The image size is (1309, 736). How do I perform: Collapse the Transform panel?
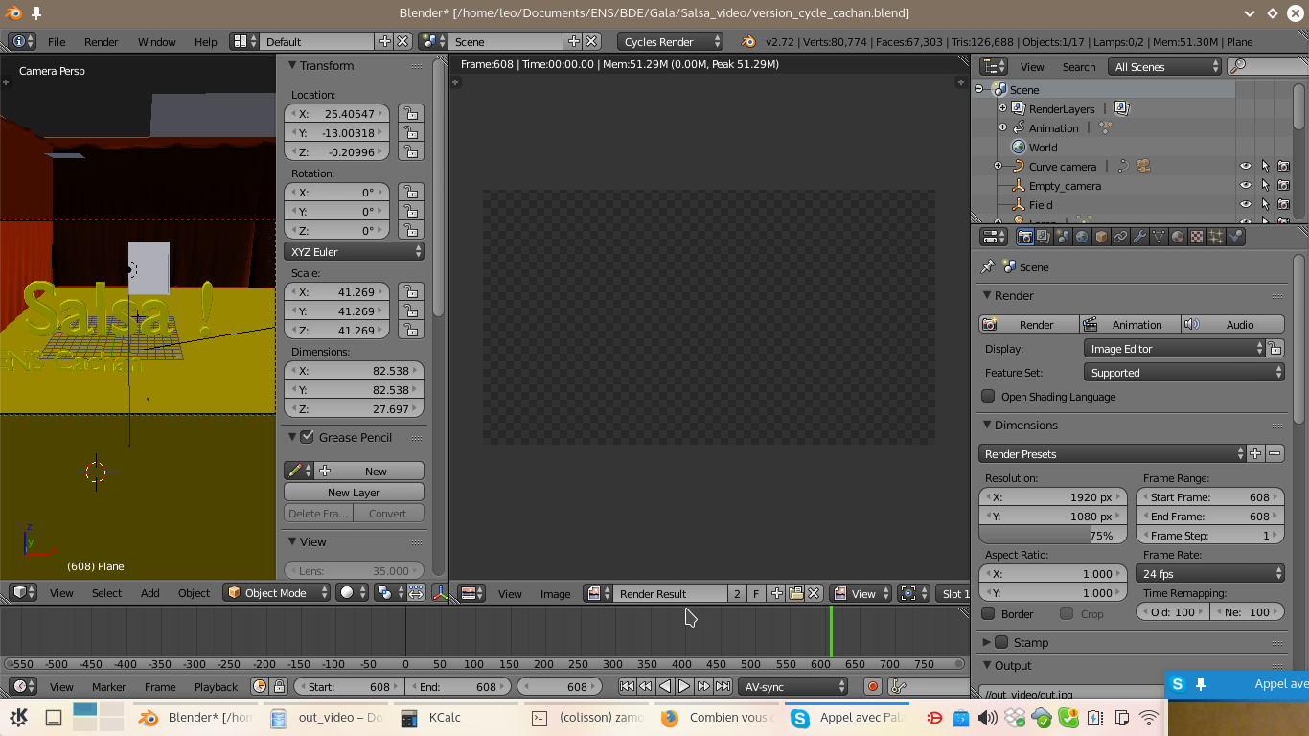293,65
